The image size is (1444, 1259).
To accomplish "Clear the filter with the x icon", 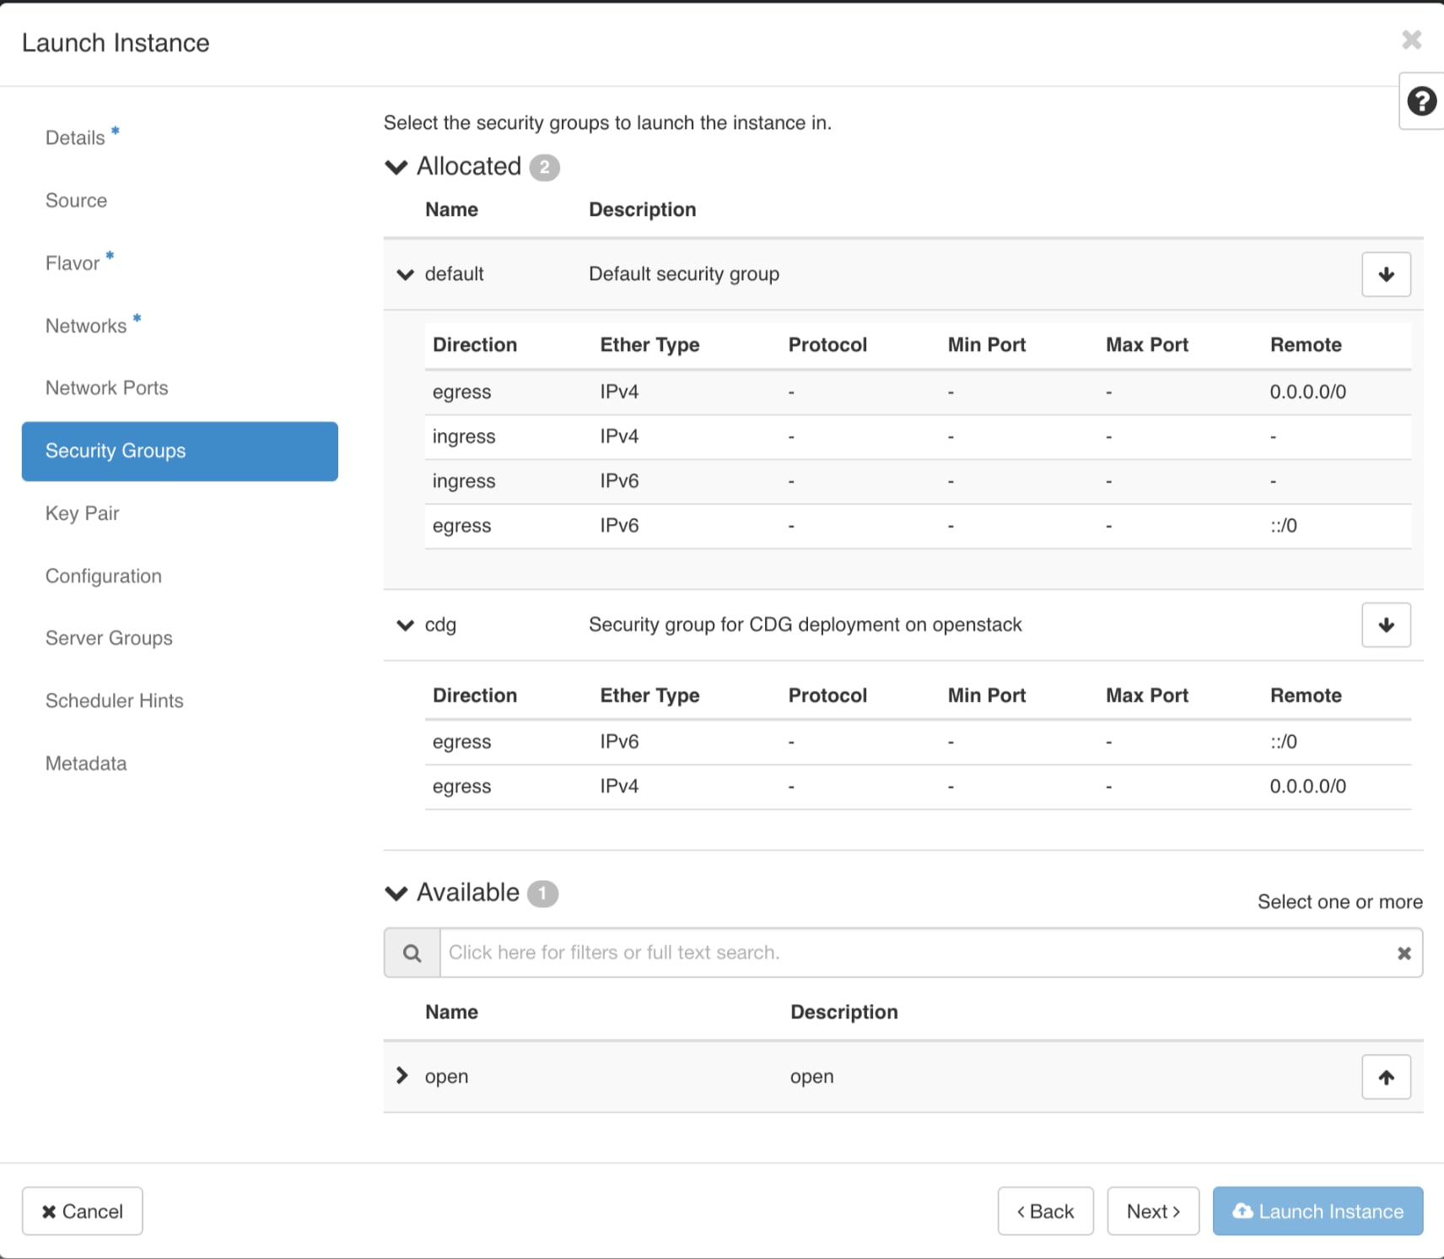I will point(1404,953).
